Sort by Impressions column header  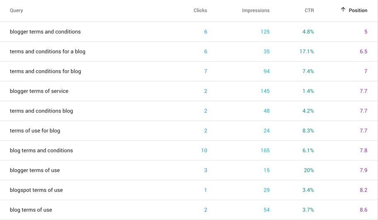(x=256, y=10)
